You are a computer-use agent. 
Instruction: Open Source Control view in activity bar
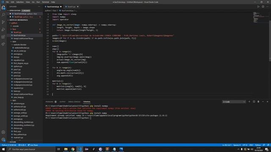[x=3, y=22]
